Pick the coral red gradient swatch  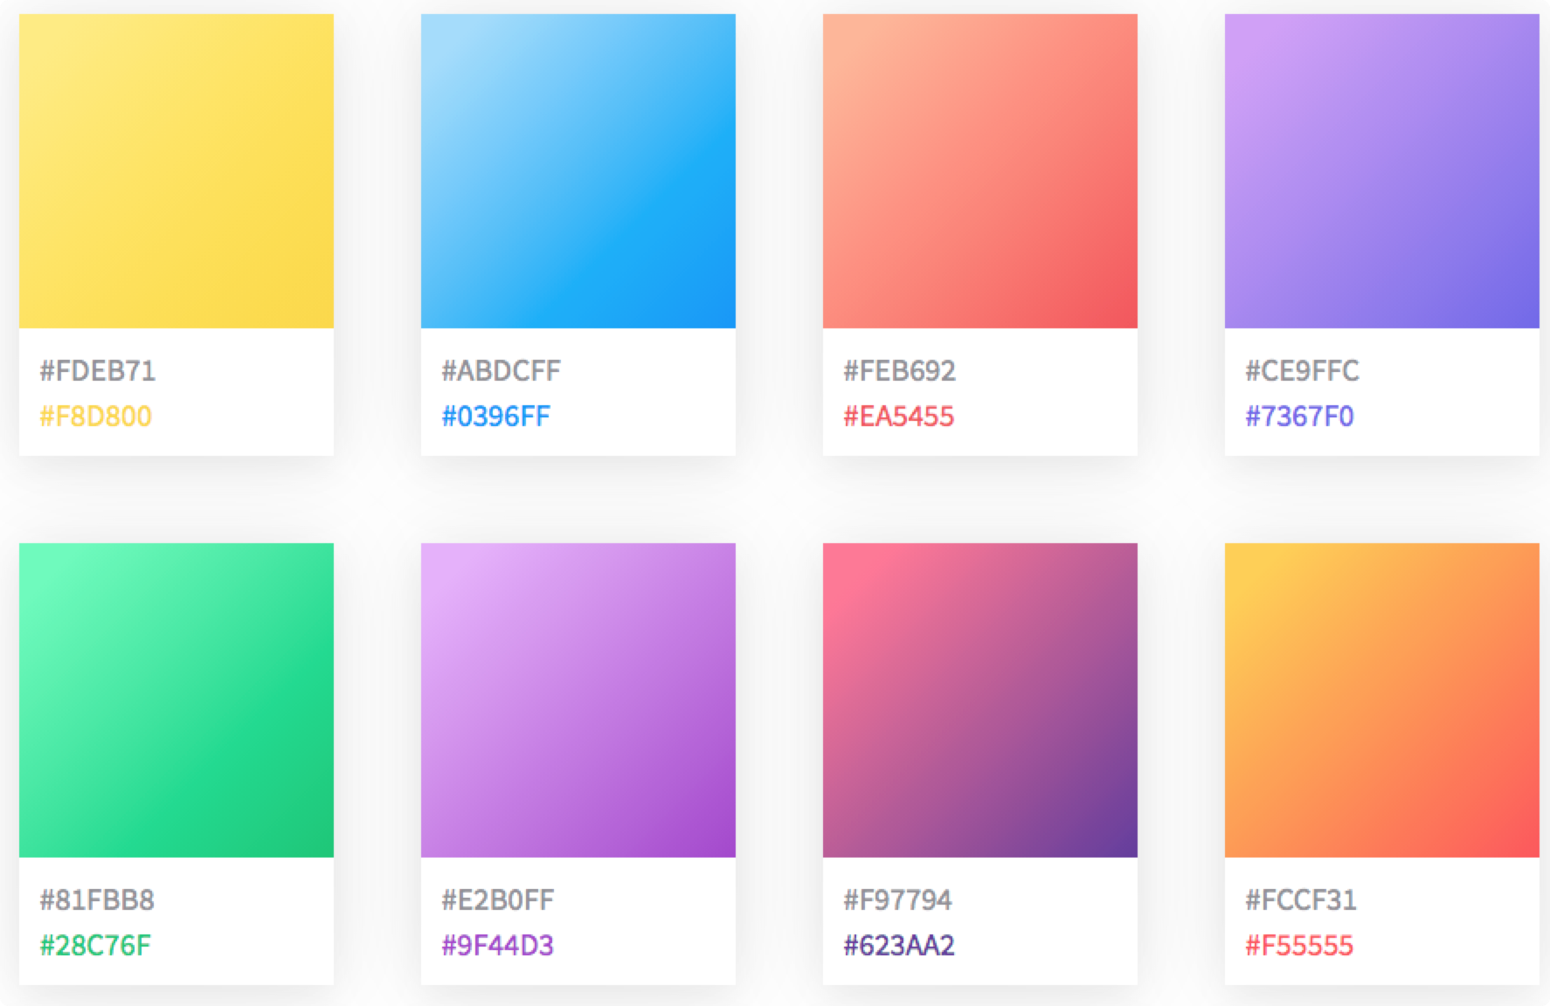pos(980,171)
